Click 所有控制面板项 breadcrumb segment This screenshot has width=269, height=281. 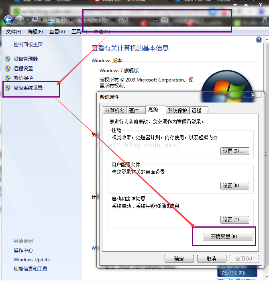pos(92,20)
